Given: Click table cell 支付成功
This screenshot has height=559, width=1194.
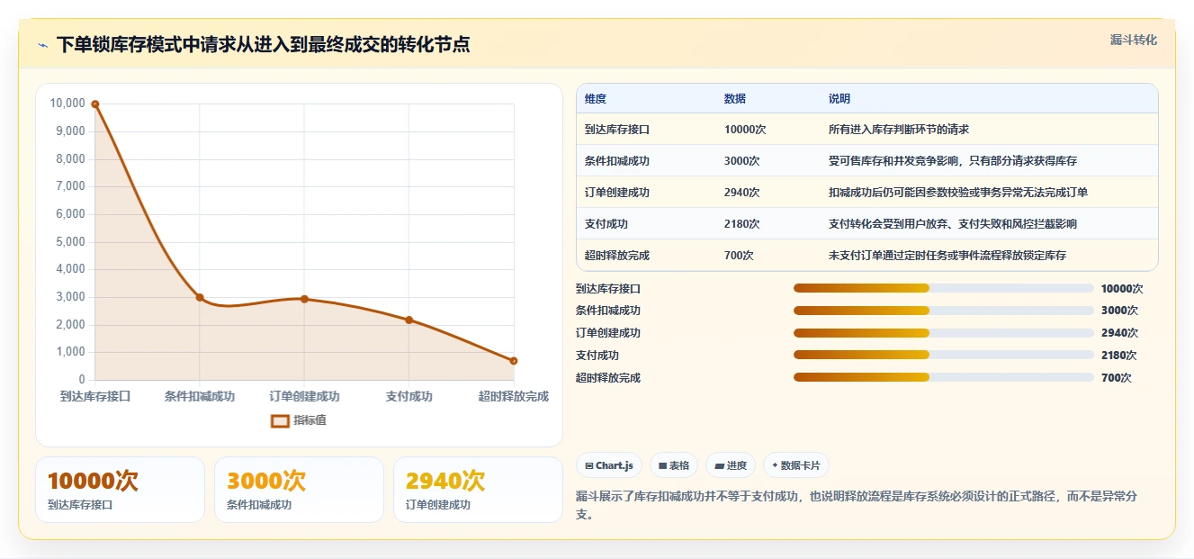Looking at the screenshot, I should (606, 224).
